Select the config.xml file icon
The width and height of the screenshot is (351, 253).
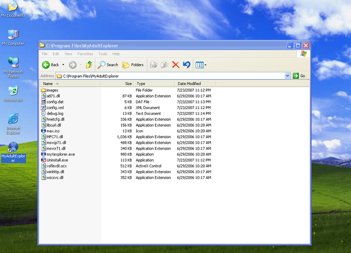click(43, 107)
